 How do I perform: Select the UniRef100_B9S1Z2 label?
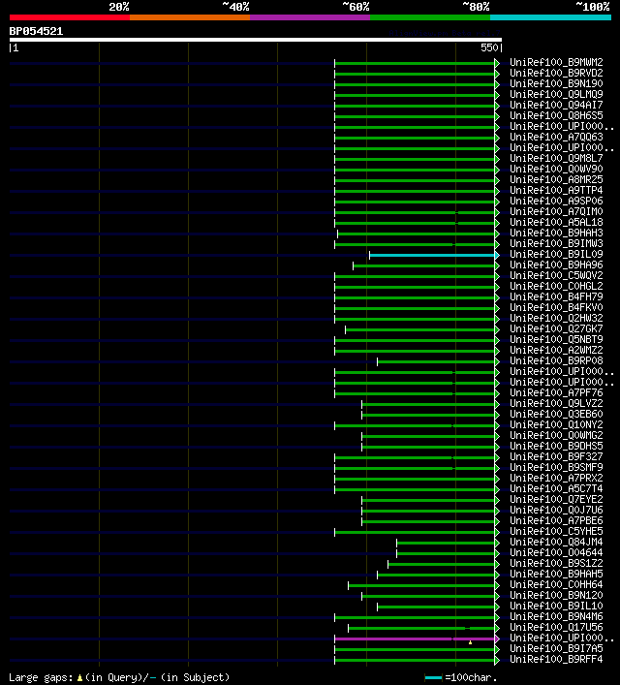pos(556,563)
